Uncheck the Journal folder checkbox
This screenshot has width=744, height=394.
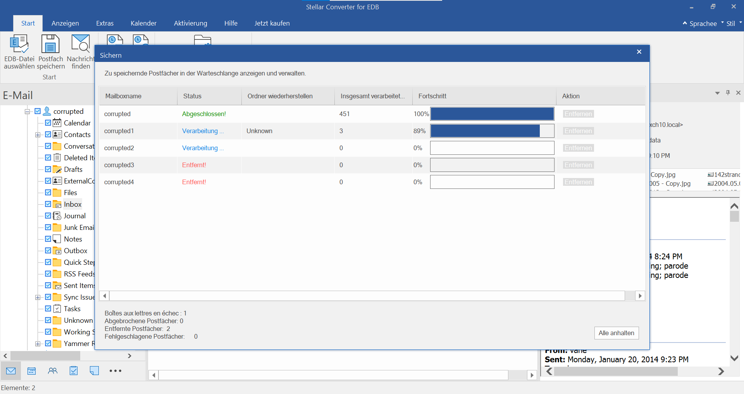coord(48,216)
